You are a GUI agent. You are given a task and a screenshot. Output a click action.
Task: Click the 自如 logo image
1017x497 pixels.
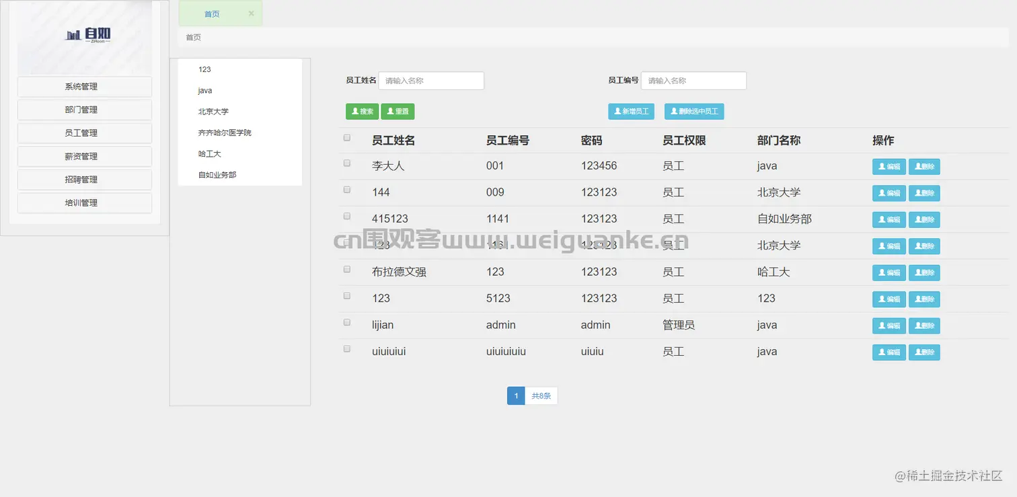point(85,38)
